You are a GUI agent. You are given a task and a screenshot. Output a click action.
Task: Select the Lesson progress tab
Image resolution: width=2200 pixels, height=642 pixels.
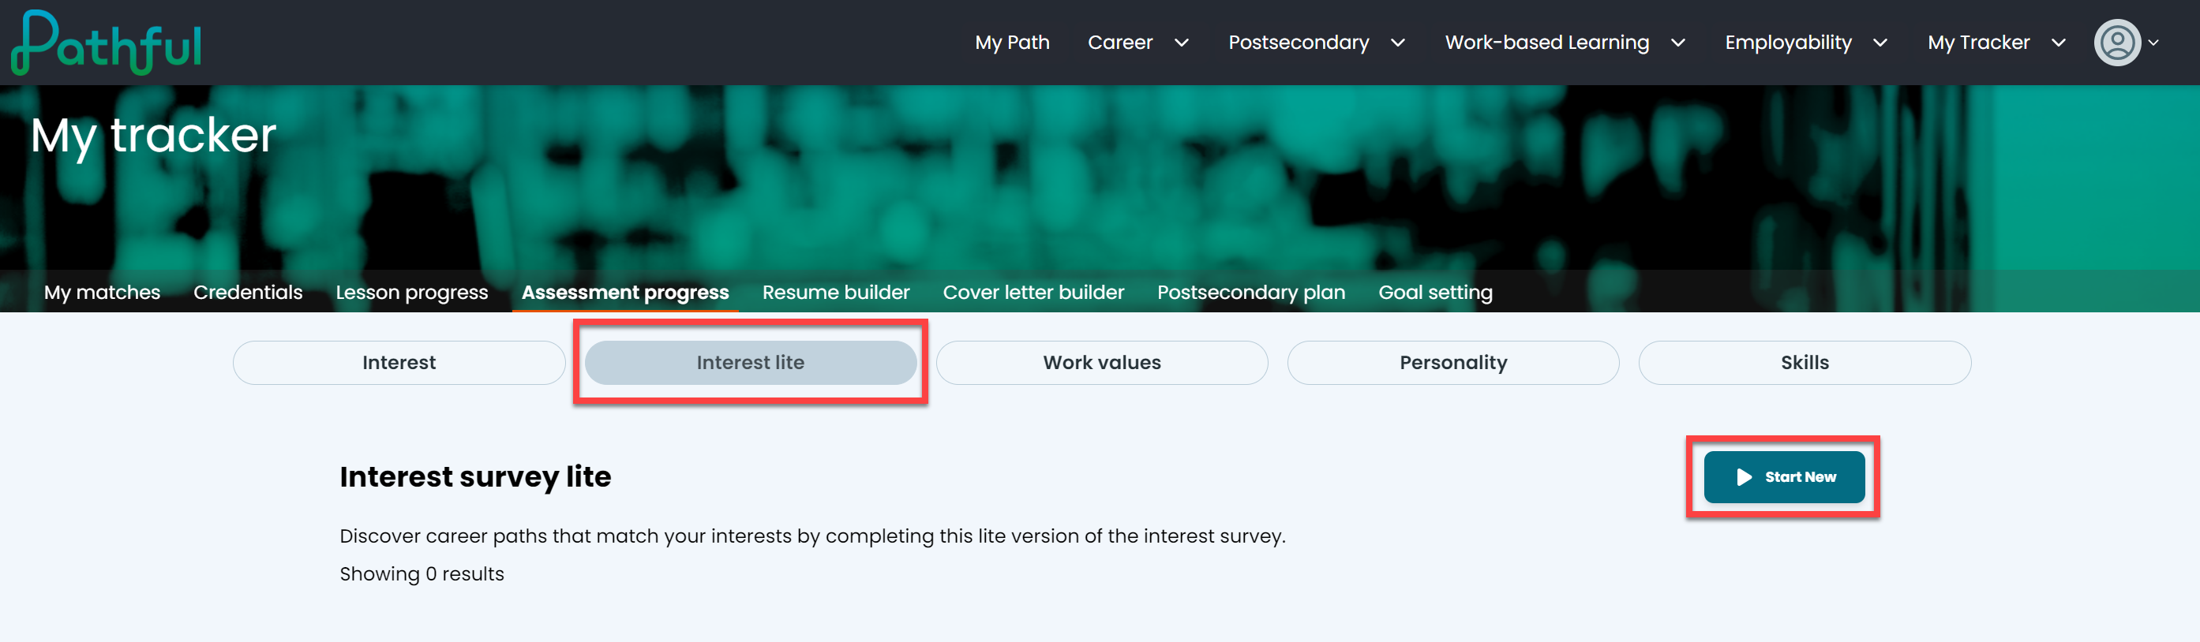(x=411, y=292)
